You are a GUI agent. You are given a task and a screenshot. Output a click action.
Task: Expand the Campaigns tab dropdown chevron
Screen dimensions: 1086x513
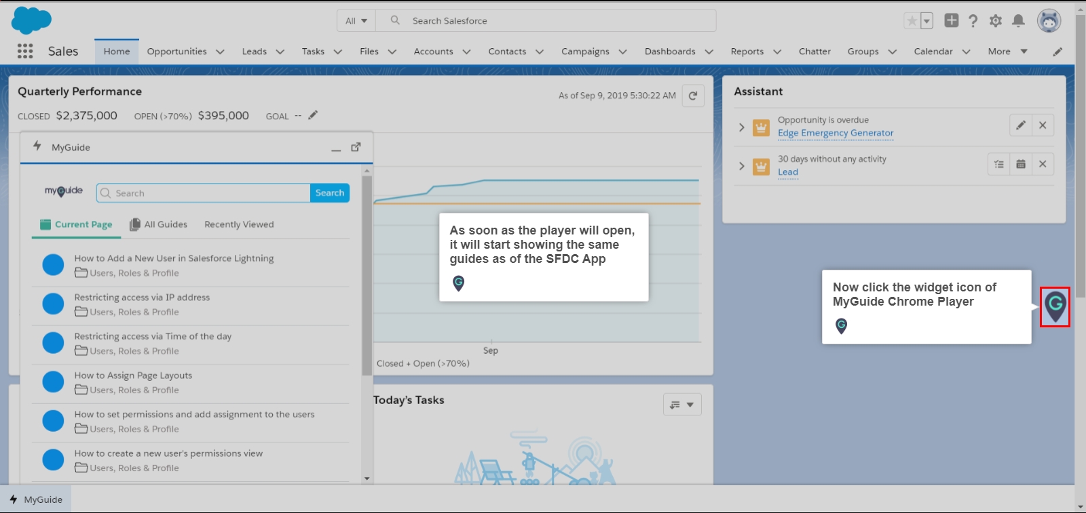tap(622, 52)
